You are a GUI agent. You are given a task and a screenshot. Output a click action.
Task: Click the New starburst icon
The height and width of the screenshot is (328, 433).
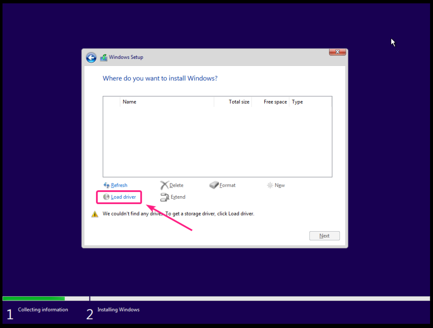click(270, 185)
